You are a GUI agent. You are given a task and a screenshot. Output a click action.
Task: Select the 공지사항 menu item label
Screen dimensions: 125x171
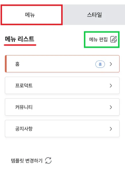24,129
